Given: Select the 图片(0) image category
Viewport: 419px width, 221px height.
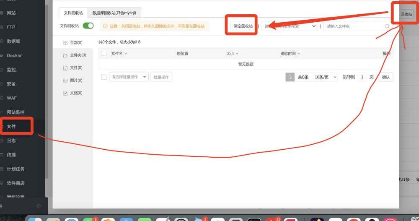Looking at the screenshot, I should (x=73, y=80).
